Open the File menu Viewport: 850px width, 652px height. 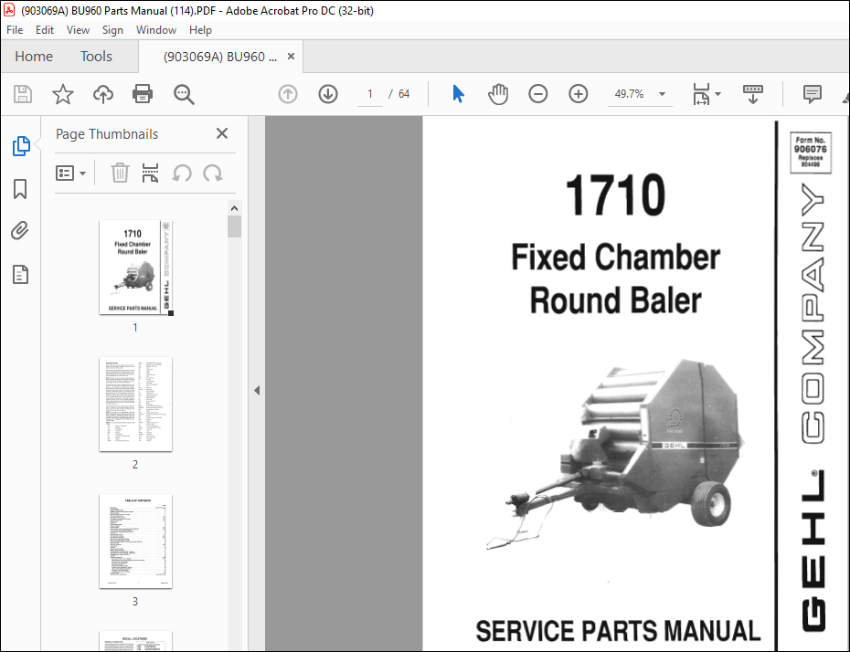15,30
